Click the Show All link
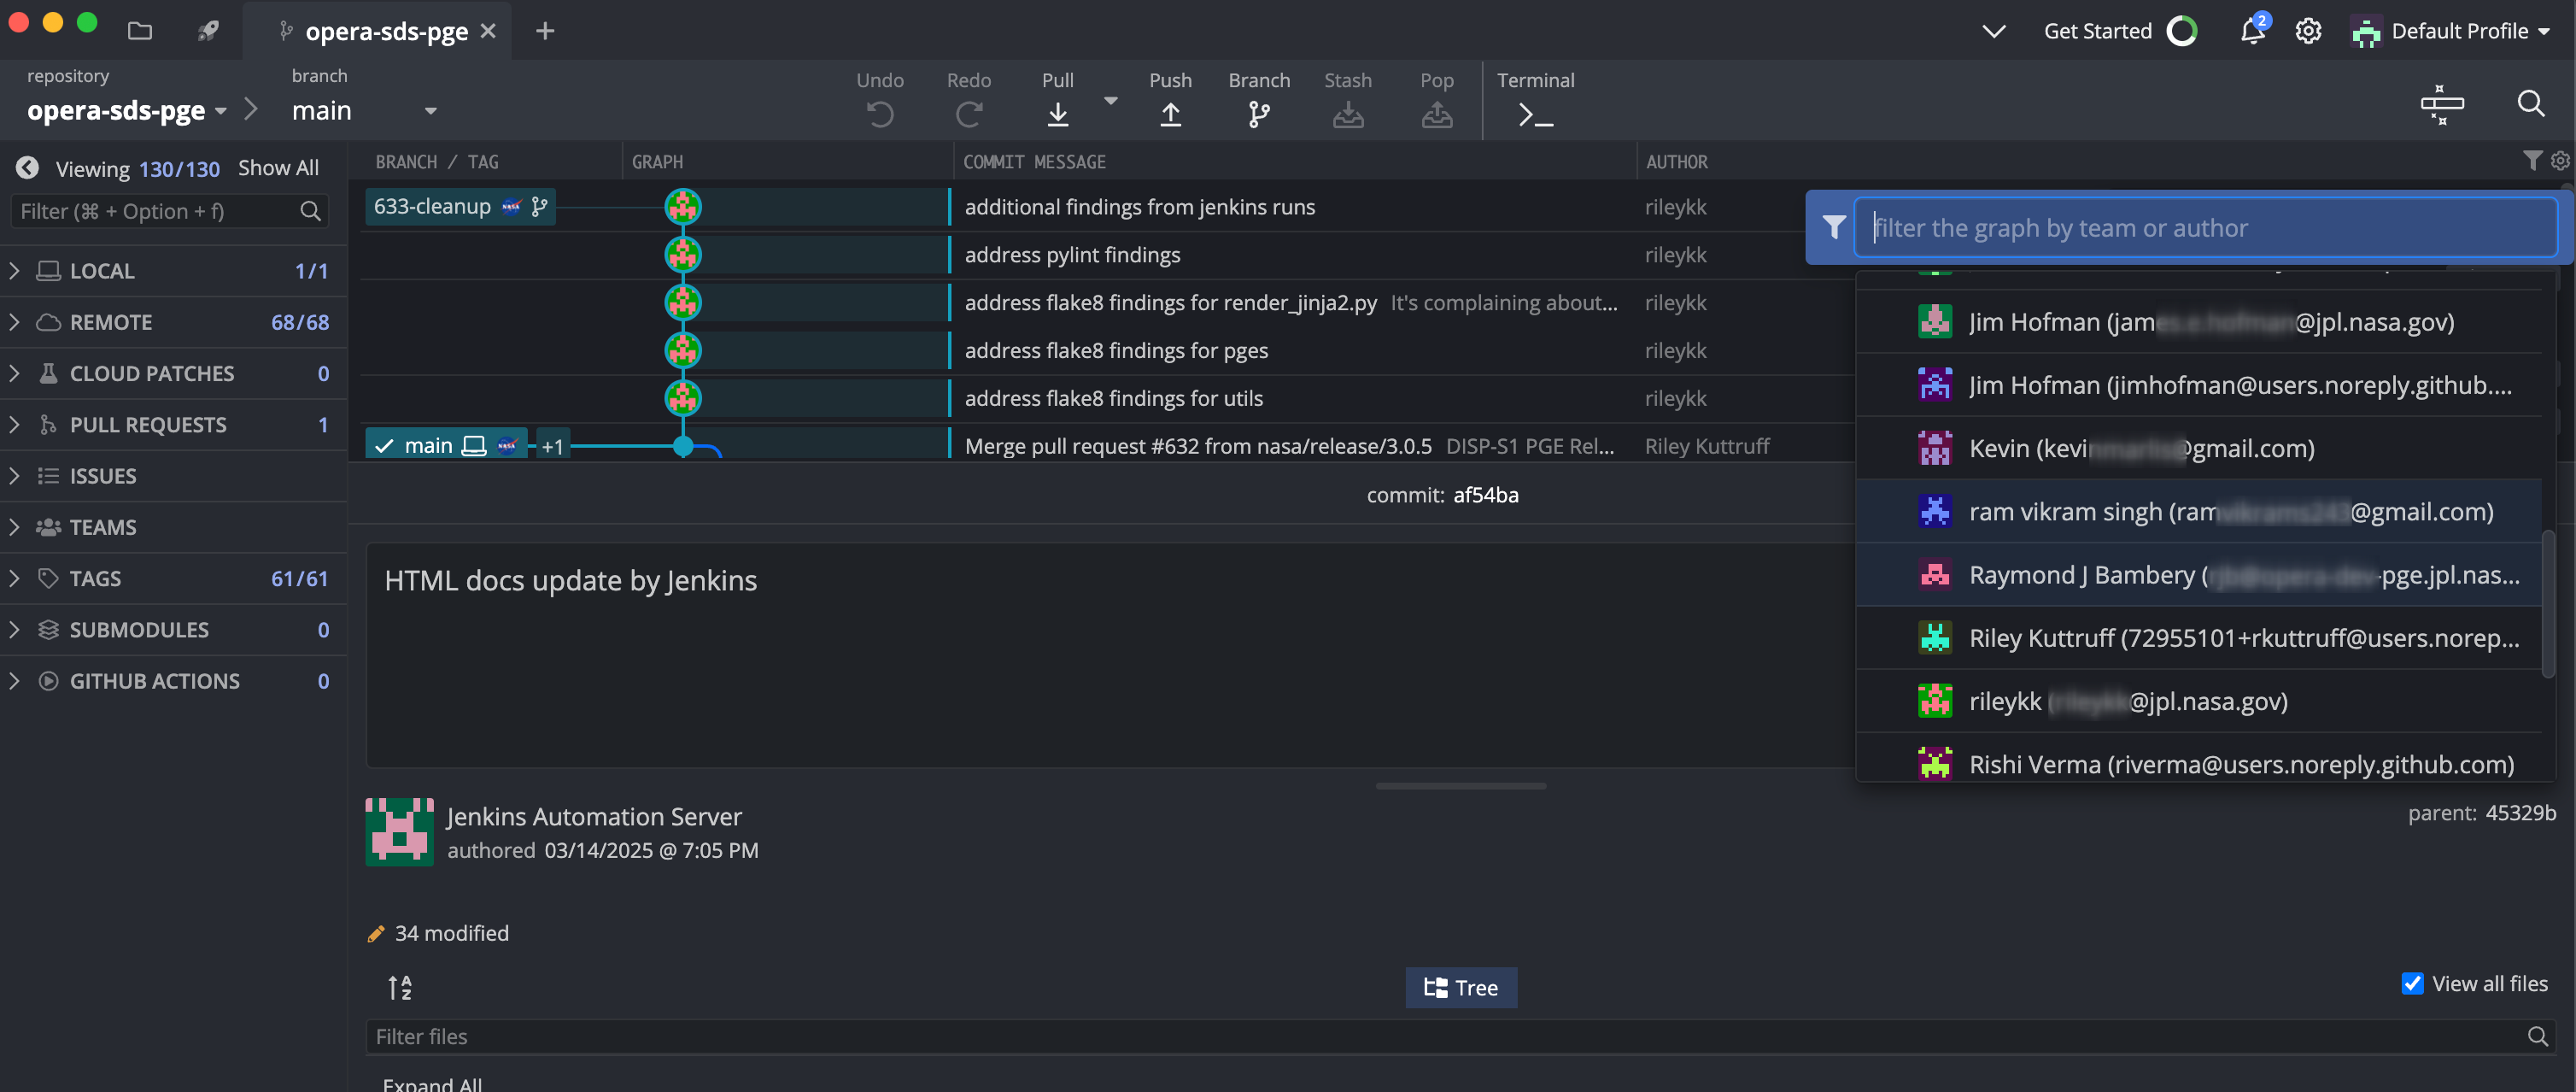The image size is (2576, 1092). [278, 168]
